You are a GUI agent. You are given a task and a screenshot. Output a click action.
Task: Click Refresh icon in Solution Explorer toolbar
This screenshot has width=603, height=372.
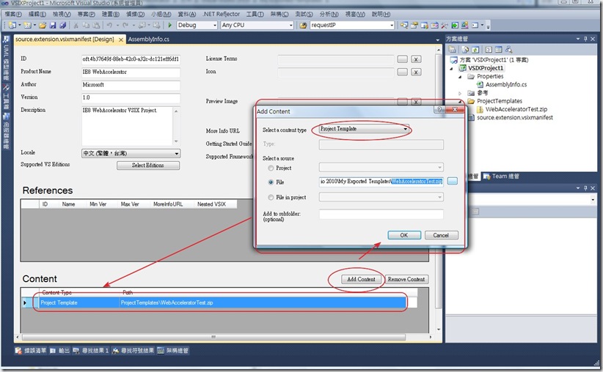coord(475,50)
